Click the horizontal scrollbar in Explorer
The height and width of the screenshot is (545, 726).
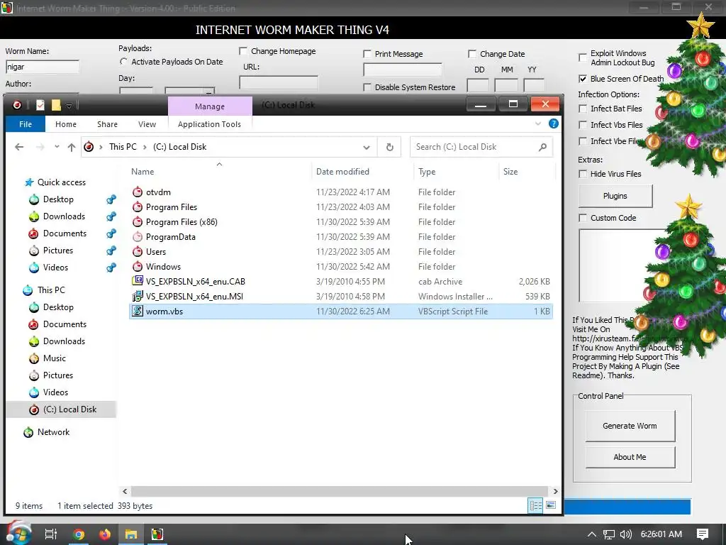(340, 491)
